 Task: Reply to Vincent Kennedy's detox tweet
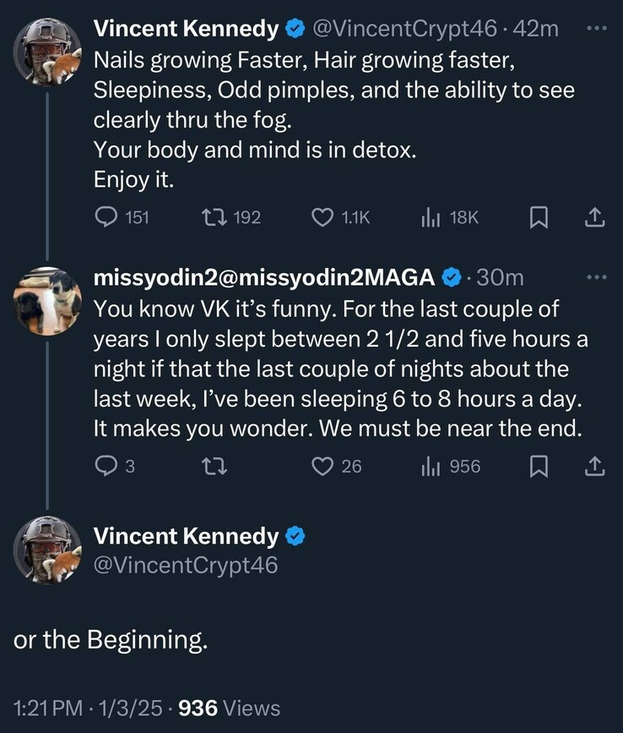click(x=106, y=217)
